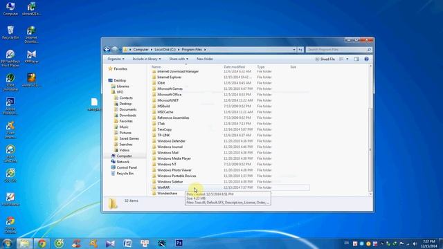
Task: Select the UFO user folder in navigation pane
Action: coord(117,92)
